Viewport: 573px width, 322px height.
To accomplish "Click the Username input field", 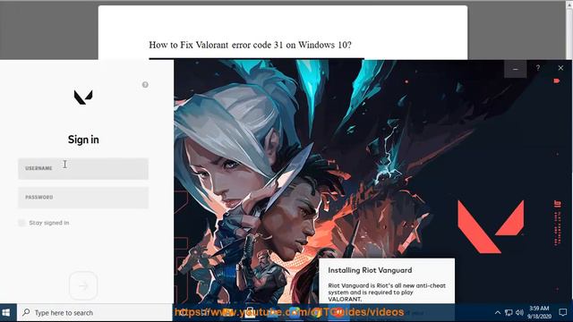I will coord(83,169).
